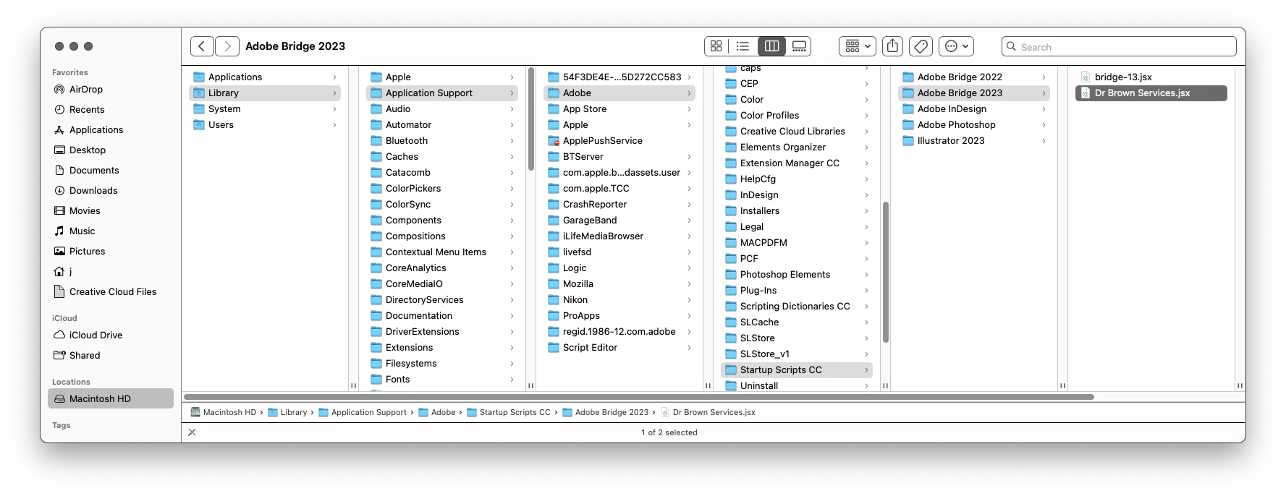The width and height of the screenshot is (1286, 496).
Task: Click into the Search field
Action: 1119,47
